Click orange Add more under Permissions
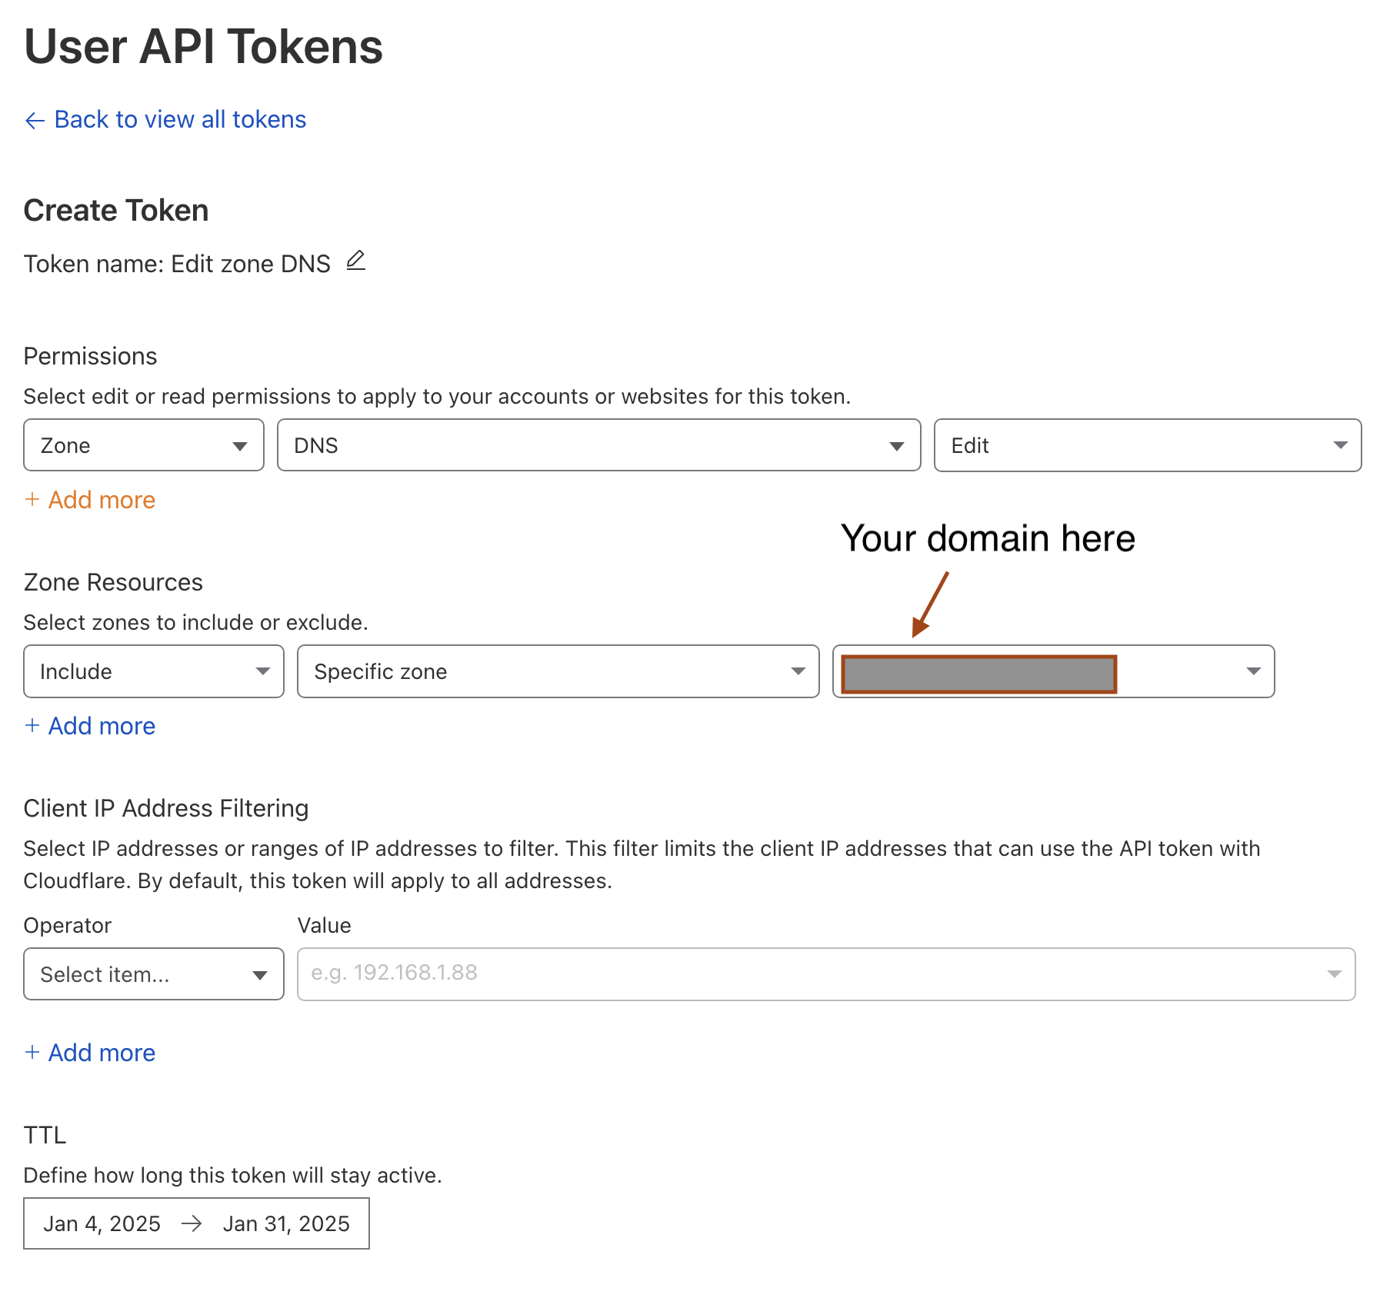 pos(102,500)
